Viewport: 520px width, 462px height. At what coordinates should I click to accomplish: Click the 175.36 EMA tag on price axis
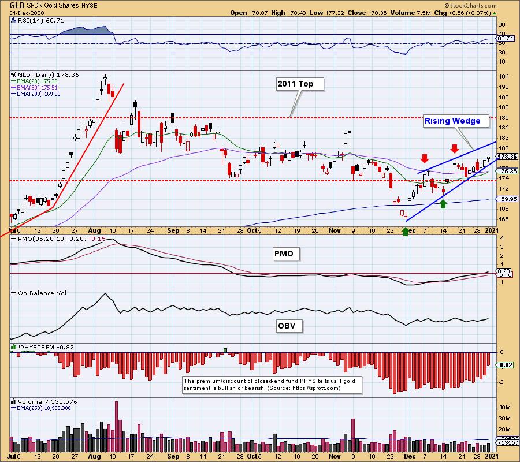click(x=507, y=171)
